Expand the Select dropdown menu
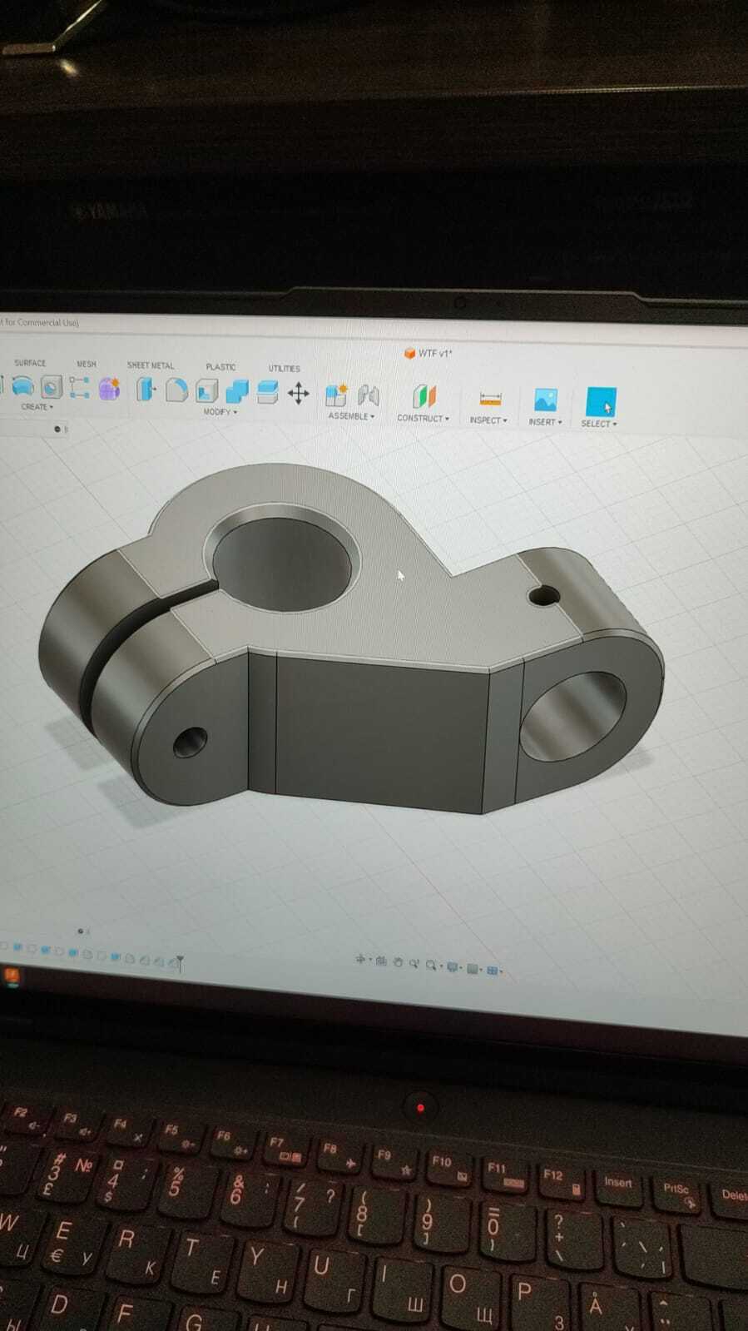 [599, 424]
